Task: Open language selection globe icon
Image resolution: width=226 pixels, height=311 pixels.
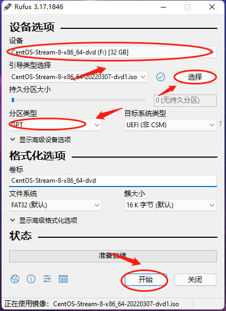Action: 15,279
